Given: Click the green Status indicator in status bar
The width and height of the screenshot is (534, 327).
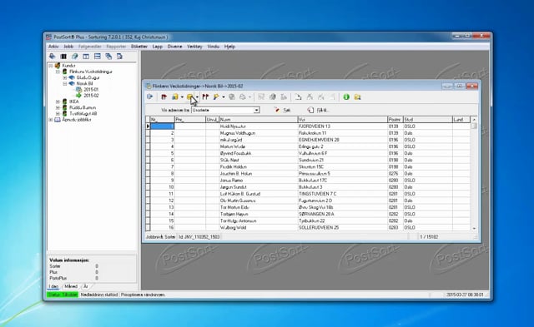Looking at the screenshot, I should pyautogui.click(x=63, y=295).
